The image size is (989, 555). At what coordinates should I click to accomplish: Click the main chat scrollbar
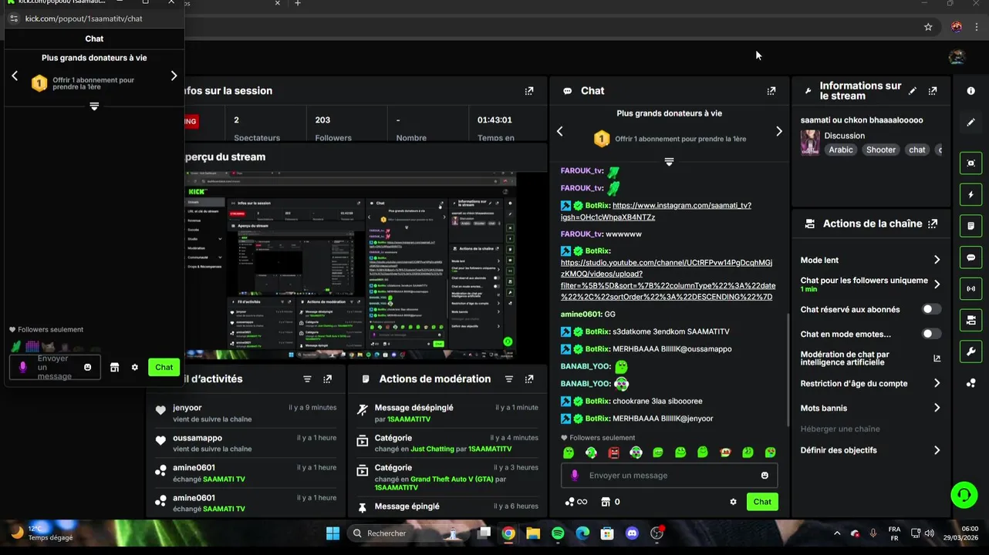pyautogui.click(x=787, y=368)
